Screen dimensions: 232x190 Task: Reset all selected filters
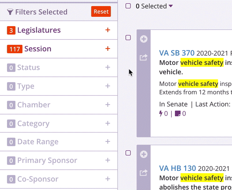[x=101, y=12]
